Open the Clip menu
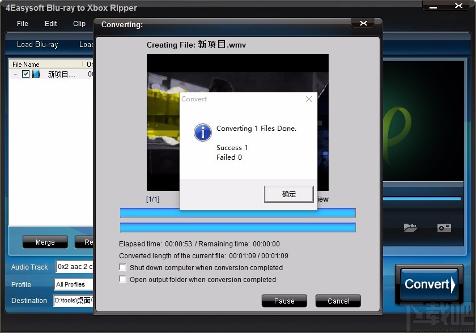Screen dimensions: 476x333 coord(78,24)
